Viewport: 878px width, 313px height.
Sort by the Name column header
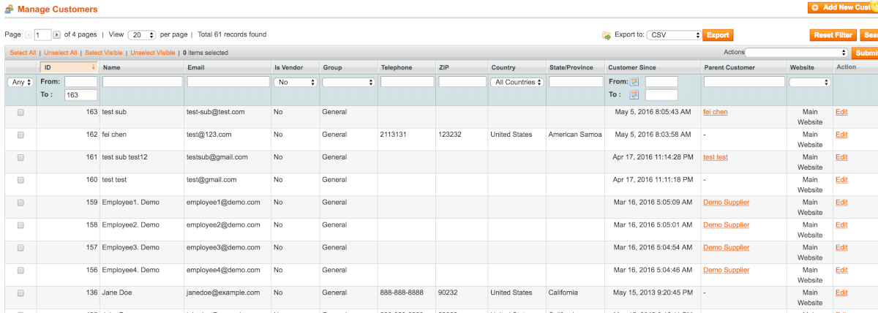click(x=112, y=67)
